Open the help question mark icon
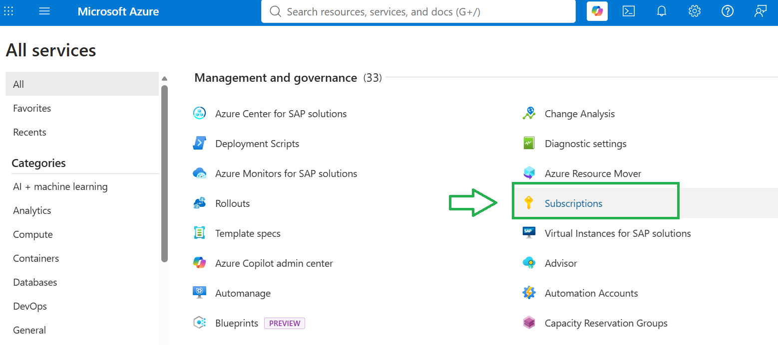Viewport: 778px width, 345px height. click(x=728, y=11)
